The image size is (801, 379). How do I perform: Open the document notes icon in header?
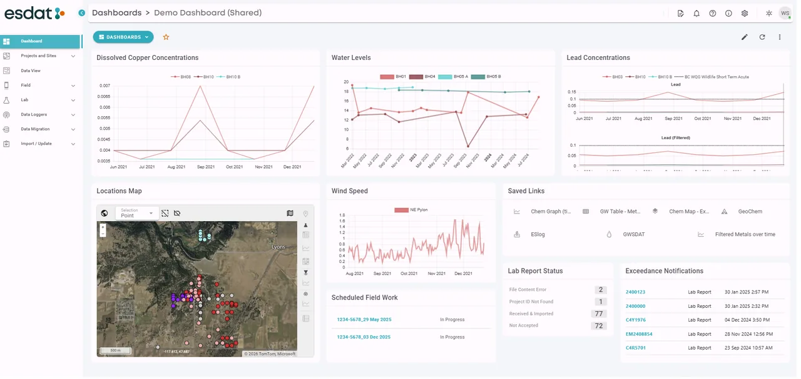[x=680, y=13]
